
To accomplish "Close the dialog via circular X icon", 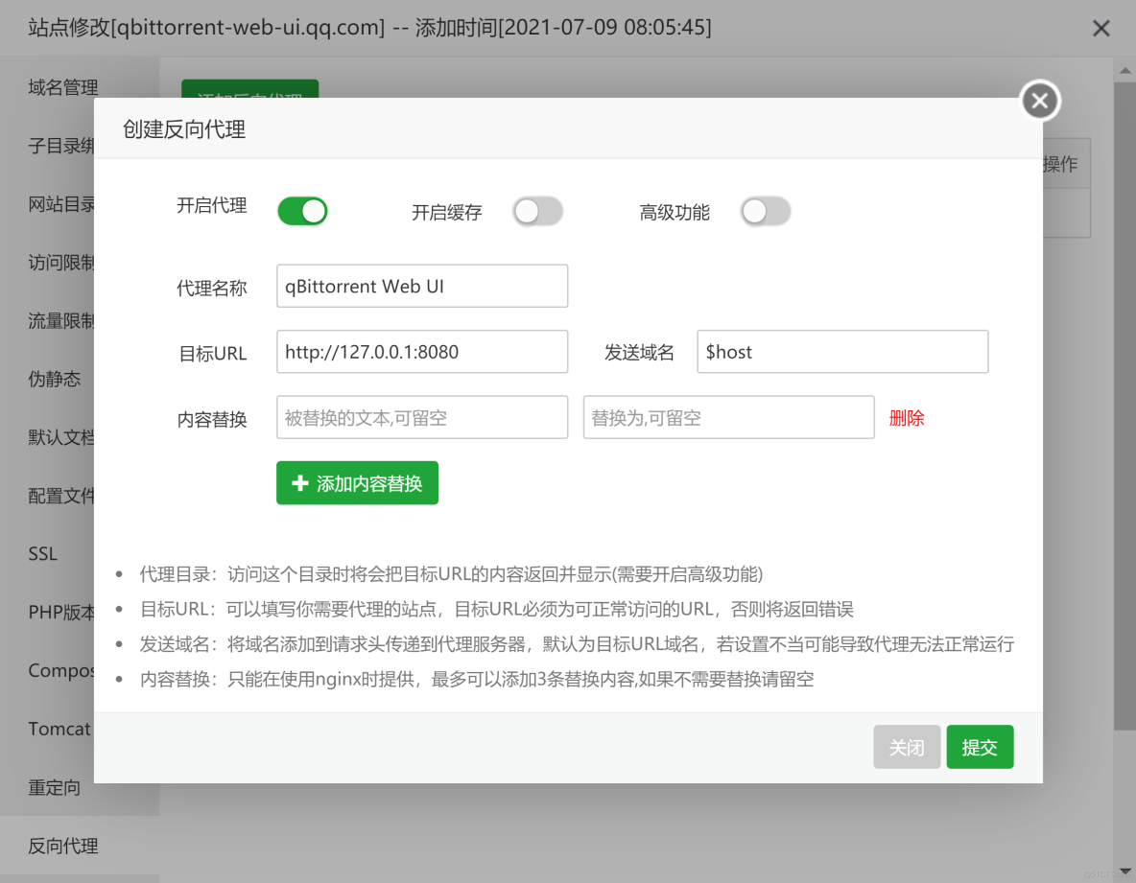I will (x=1039, y=100).
